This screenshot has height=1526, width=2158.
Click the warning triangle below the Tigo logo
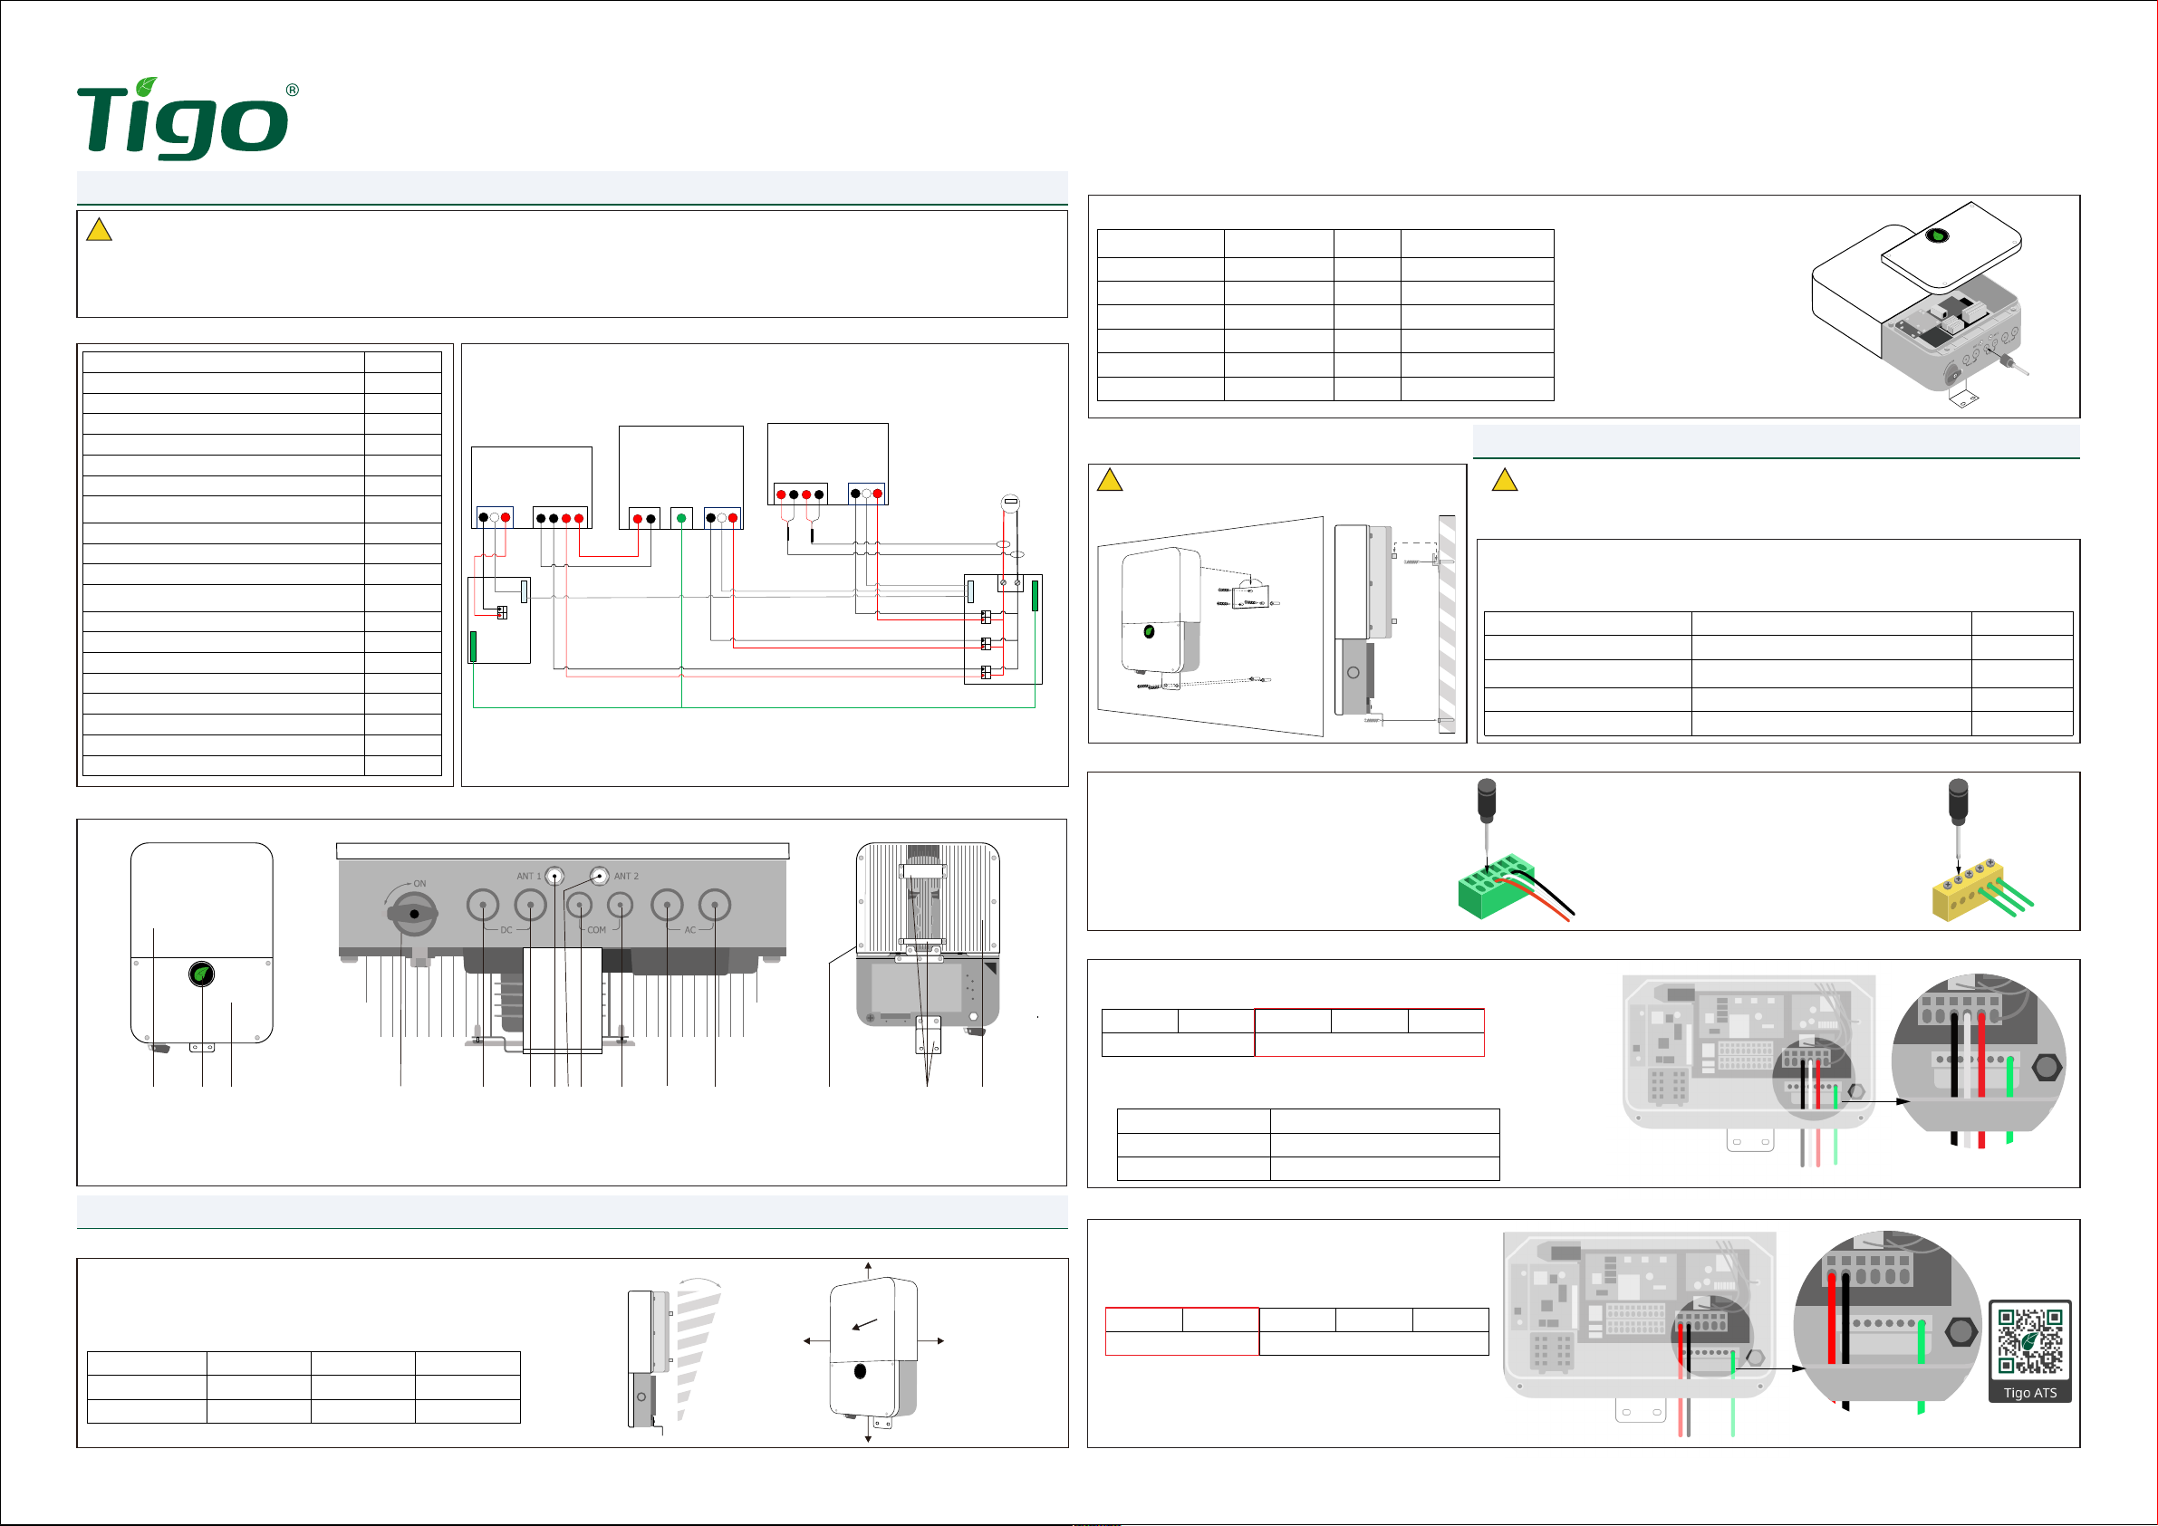coord(99,230)
